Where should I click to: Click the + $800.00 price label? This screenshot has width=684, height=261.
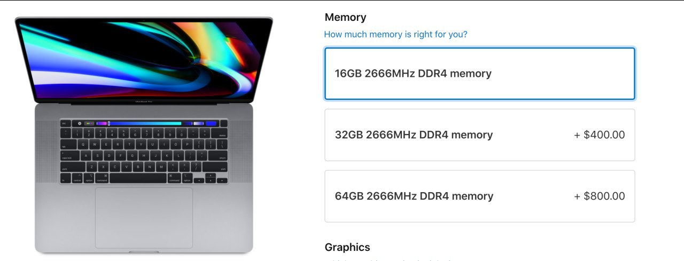tap(600, 196)
